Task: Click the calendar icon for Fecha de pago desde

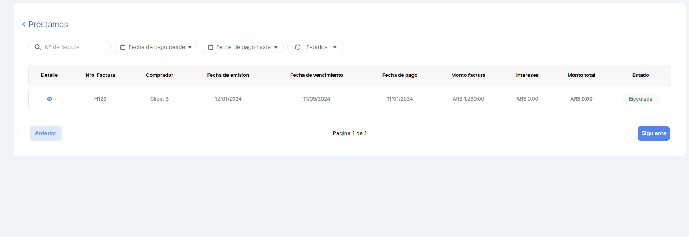Action: coord(123,47)
